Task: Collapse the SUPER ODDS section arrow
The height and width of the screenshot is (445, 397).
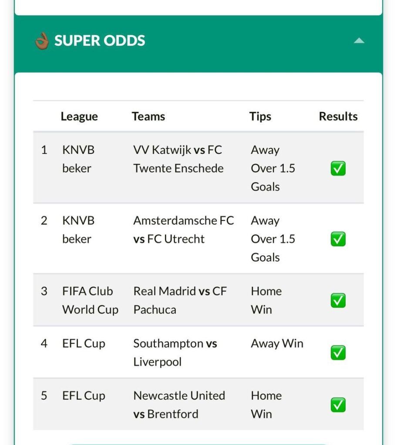Action: [x=359, y=41]
